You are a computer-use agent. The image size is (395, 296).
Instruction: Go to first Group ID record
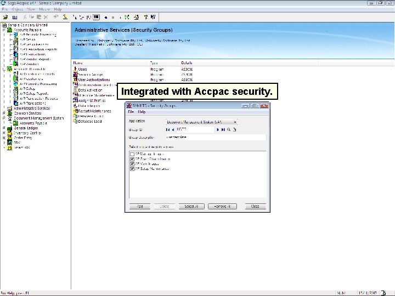168,129
